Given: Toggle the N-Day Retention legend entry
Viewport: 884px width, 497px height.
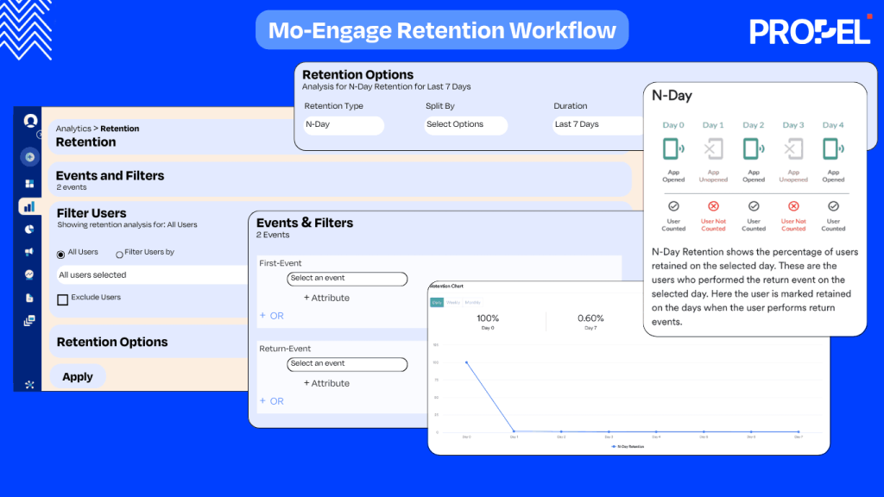Looking at the screenshot, I should pos(628,446).
